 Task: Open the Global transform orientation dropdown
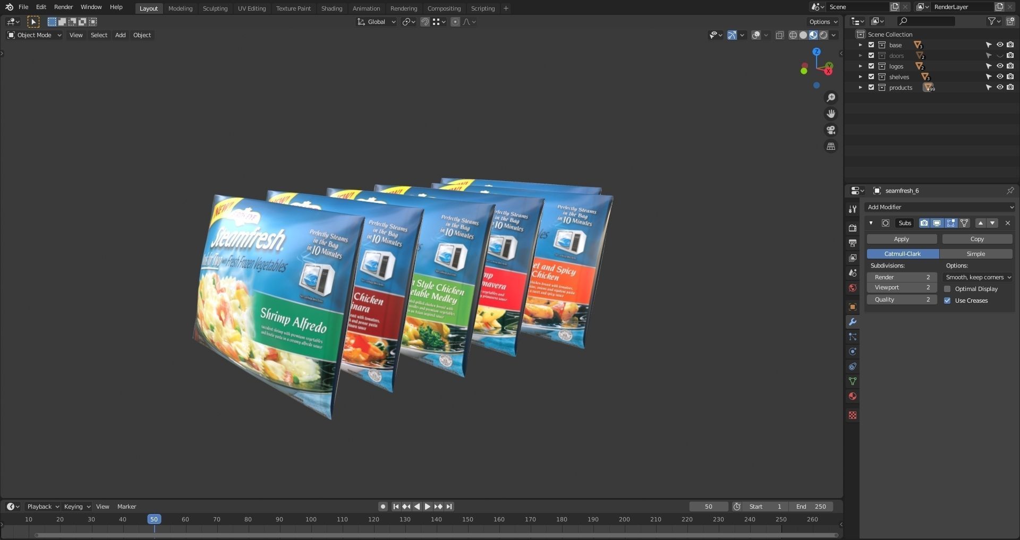point(377,22)
